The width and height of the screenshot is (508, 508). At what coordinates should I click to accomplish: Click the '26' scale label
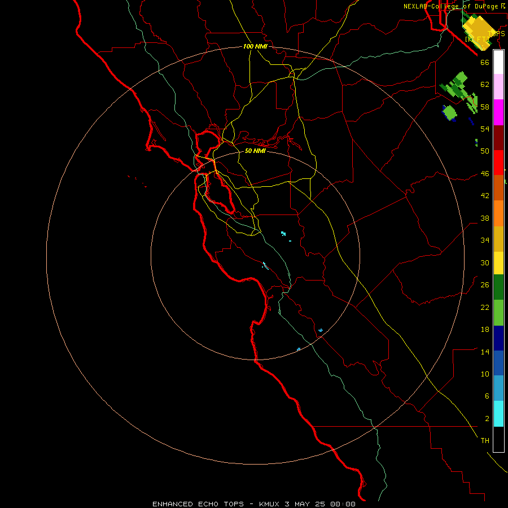click(485, 285)
